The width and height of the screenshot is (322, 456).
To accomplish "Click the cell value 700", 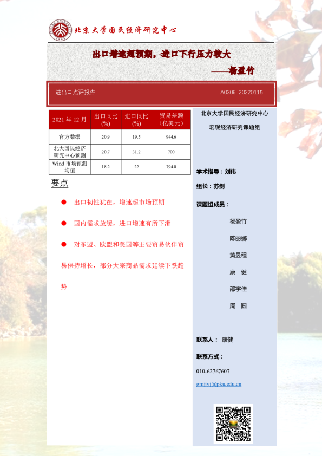I will 171,152.
